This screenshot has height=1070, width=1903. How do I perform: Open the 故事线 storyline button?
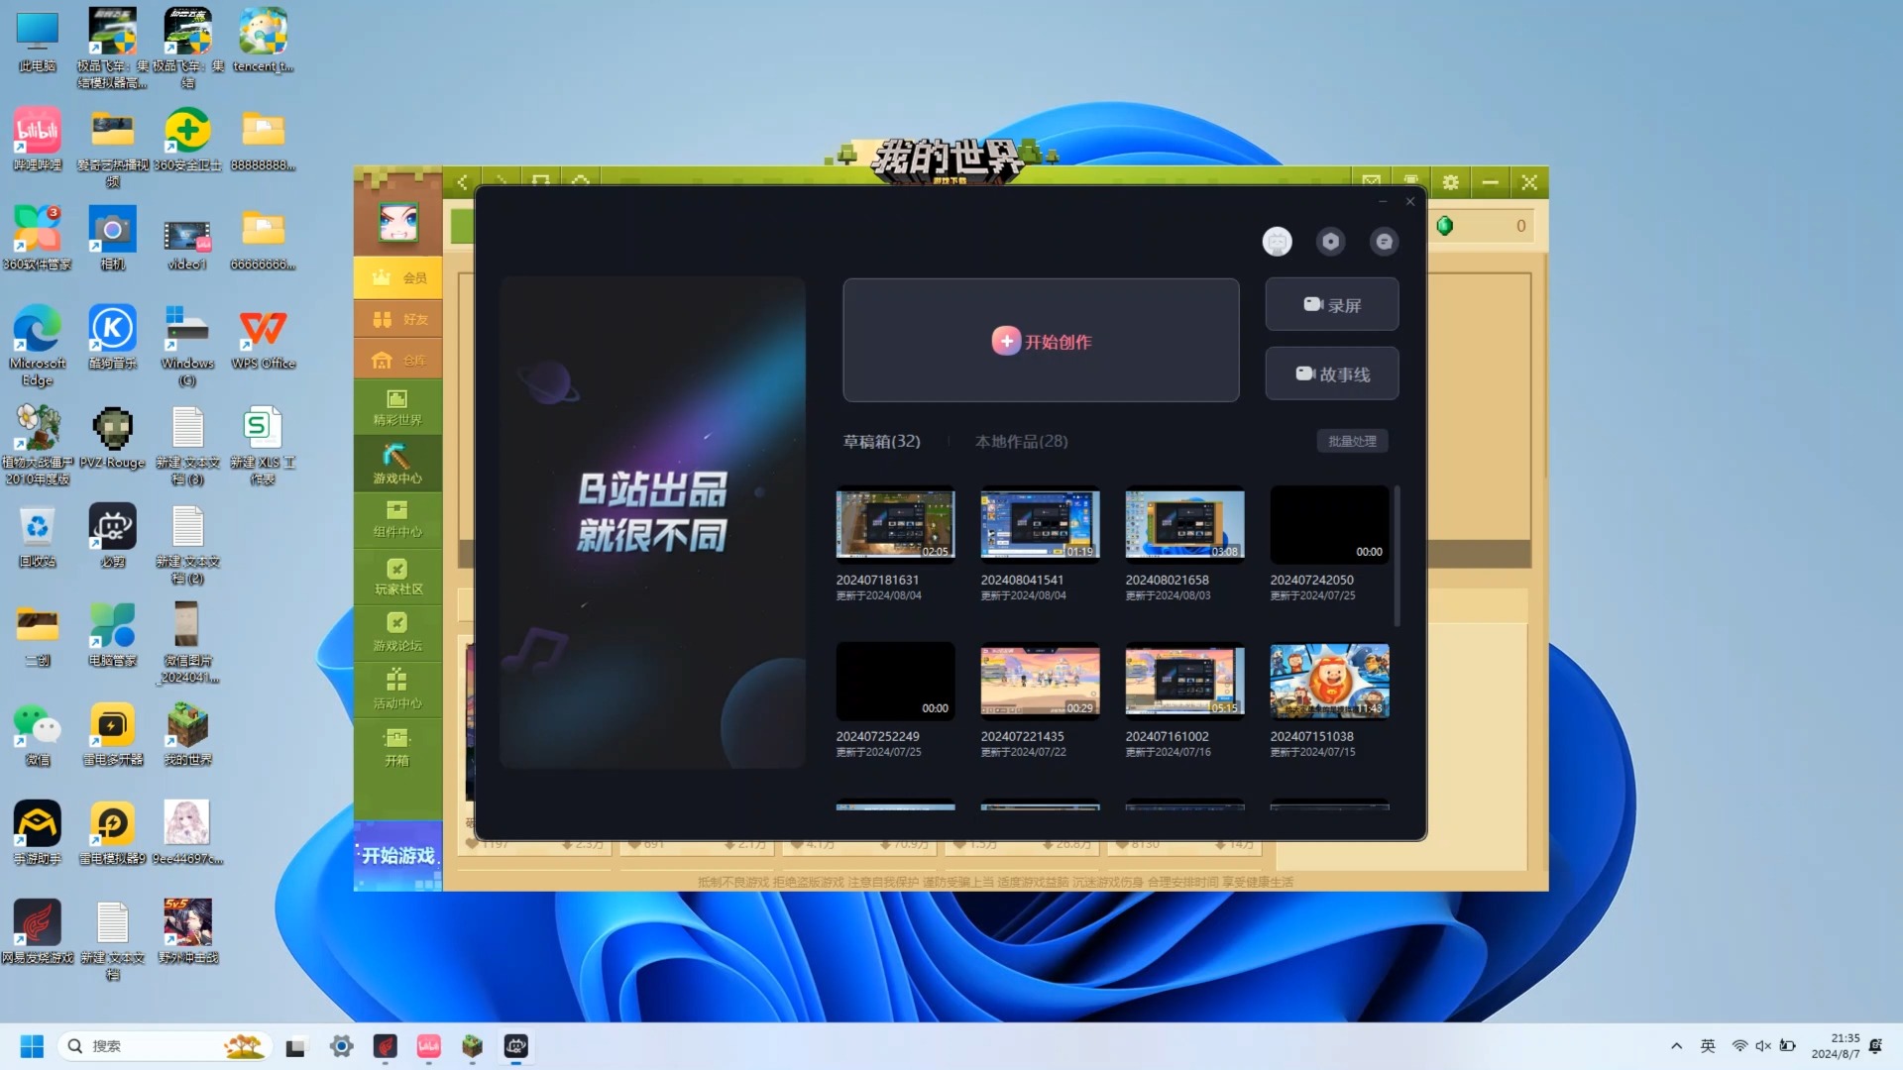coord(1331,374)
